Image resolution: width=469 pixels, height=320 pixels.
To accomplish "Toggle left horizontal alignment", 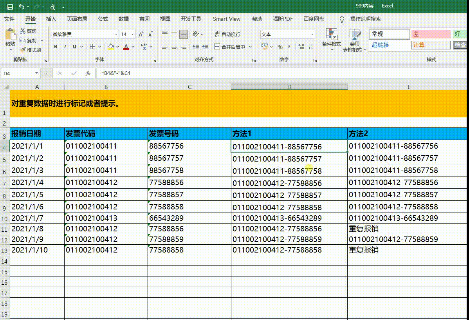I will (164, 46).
